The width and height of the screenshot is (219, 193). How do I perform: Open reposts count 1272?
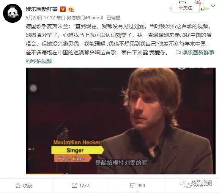[x=84, y=185]
